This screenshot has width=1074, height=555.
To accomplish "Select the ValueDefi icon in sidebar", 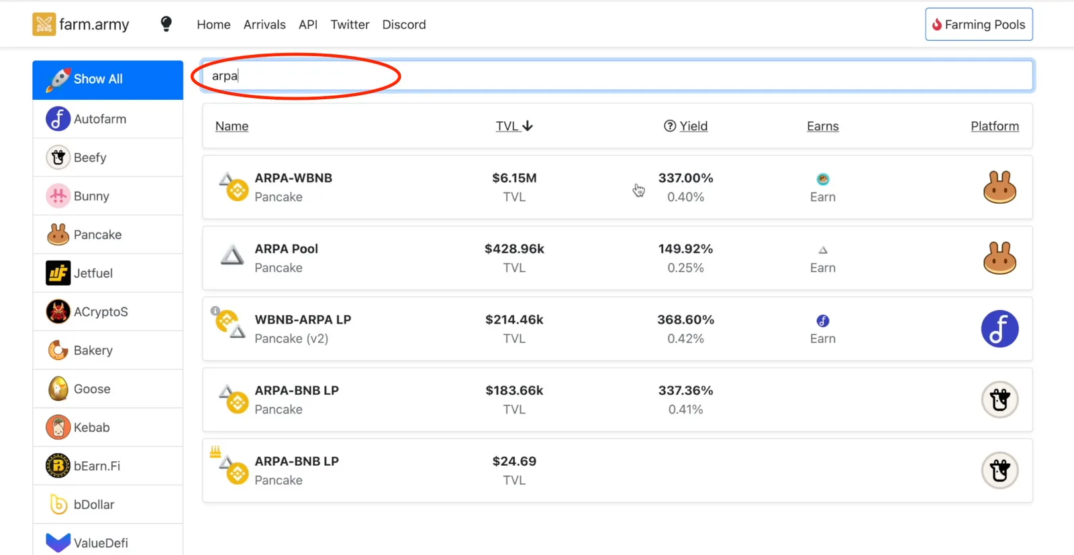I will pos(58,542).
